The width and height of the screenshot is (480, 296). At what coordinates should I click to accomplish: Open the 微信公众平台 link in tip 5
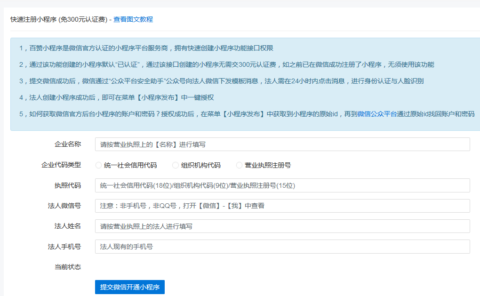click(377, 114)
